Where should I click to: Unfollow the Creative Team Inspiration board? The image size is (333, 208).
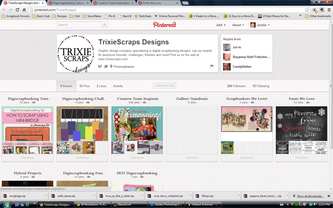pyautogui.click(x=137, y=158)
